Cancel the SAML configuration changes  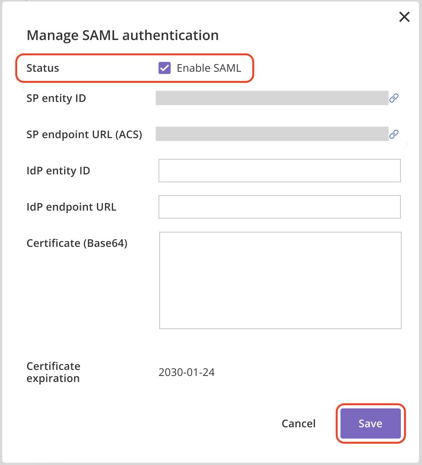pyautogui.click(x=299, y=423)
